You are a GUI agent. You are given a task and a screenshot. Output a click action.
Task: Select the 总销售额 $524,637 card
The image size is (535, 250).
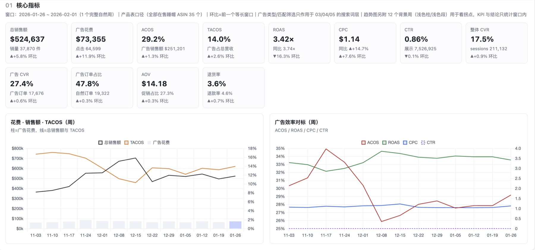[x=36, y=43]
